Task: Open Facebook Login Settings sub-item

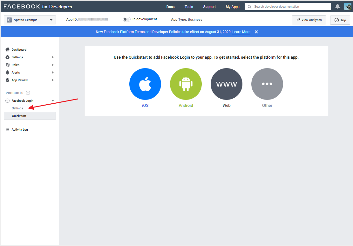Action: tap(17, 108)
